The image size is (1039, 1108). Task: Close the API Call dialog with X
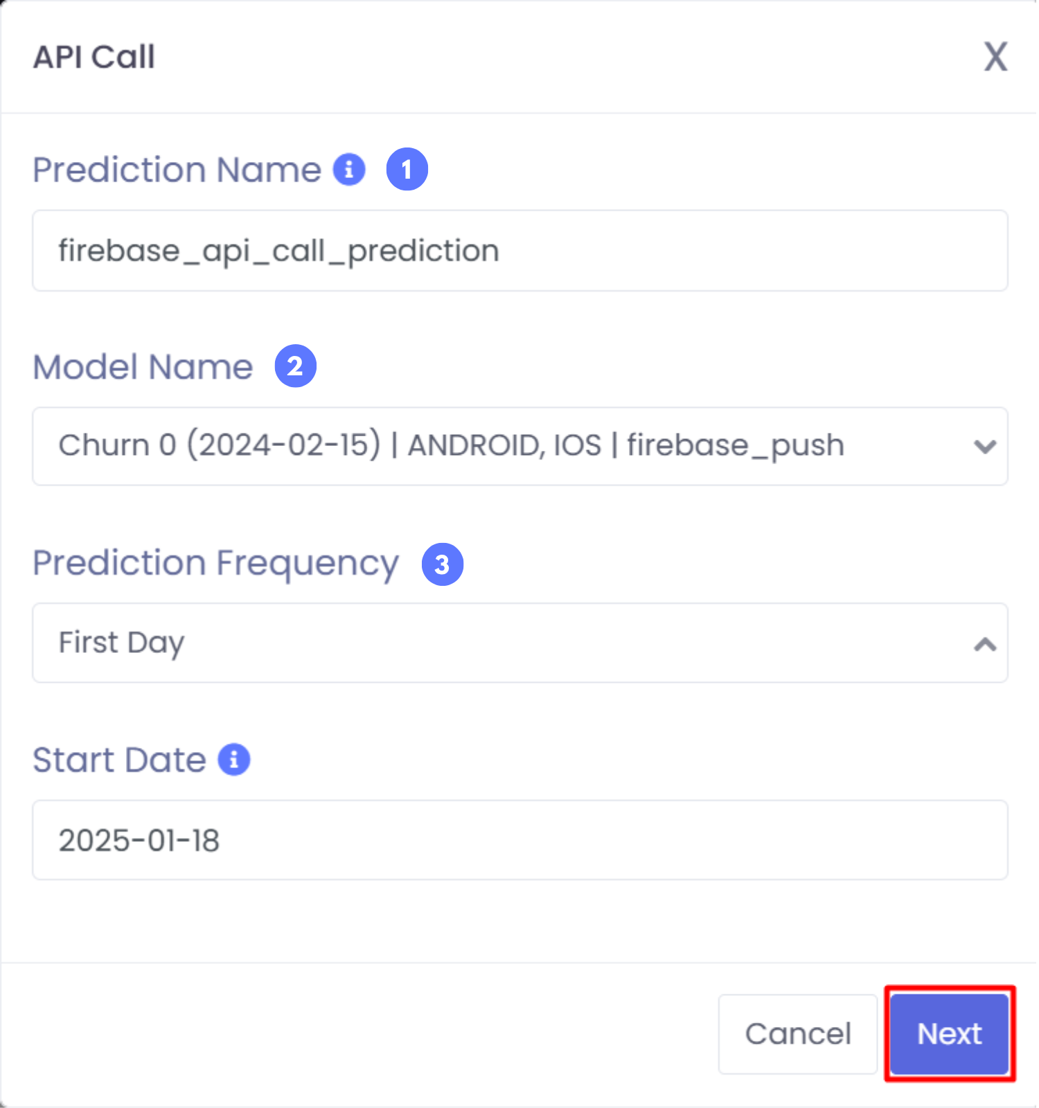point(995,56)
